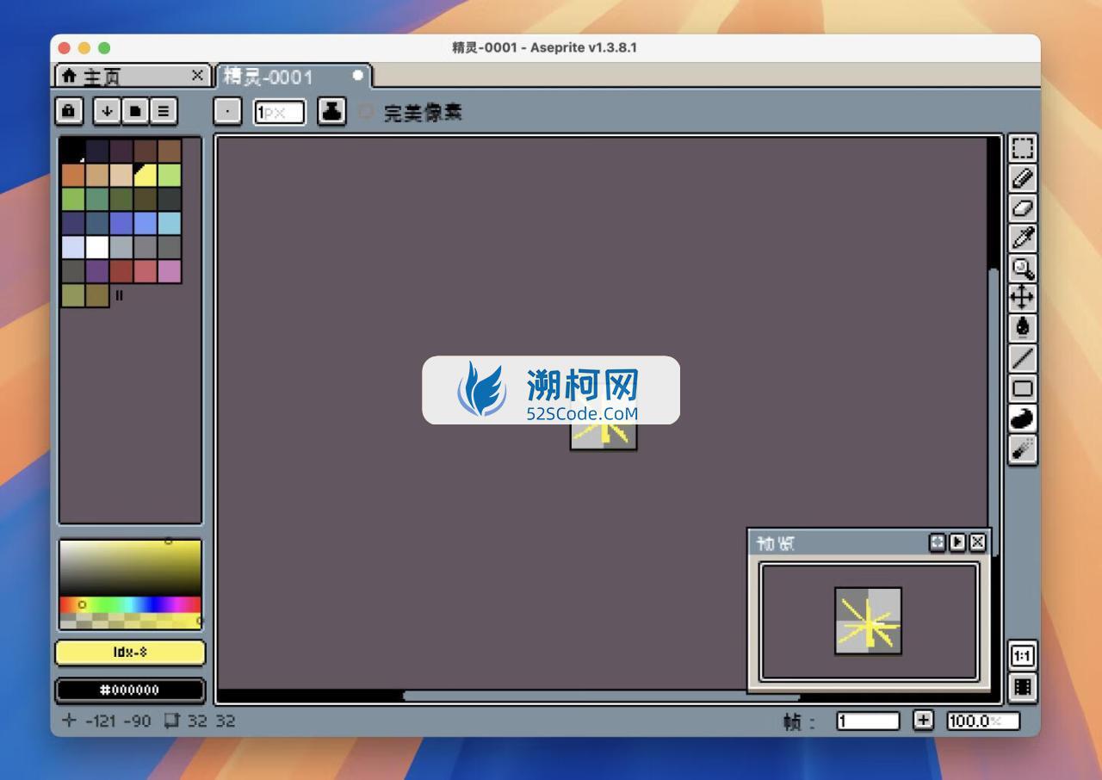Click background color button #000000
Screen dimensions: 1102x780
pyautogui.click(x=130, y=690)
